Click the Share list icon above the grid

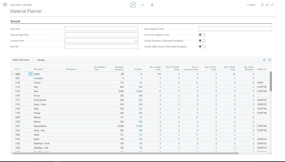pyautogui.click(x=264, y=60)
